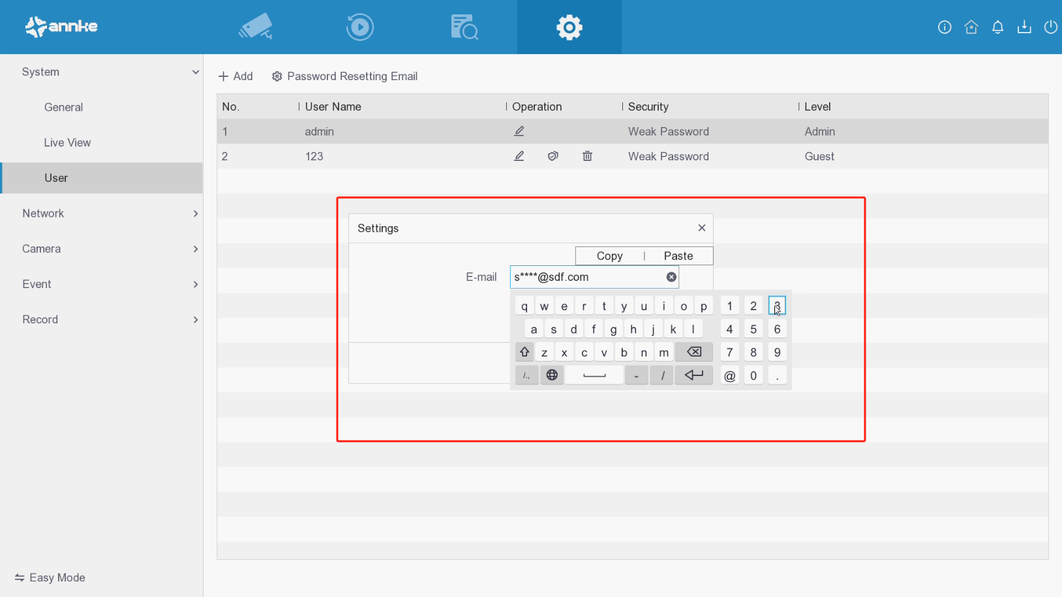Select the General menu item

[63, 108]
